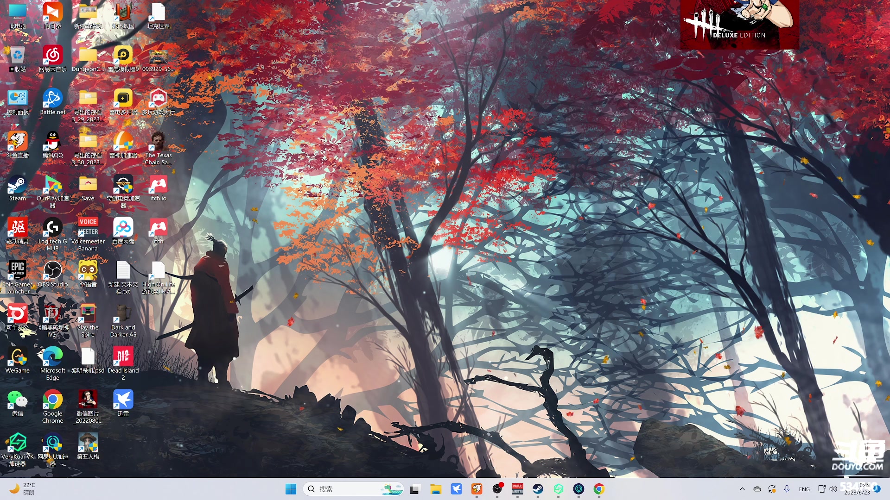Viewport: 890px width, 500px height.
Task: Open the 22°C weather widget
Action: [x=23, y=489]
